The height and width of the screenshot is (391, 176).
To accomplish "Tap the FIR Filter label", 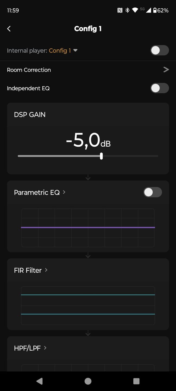I will (28, 270).
